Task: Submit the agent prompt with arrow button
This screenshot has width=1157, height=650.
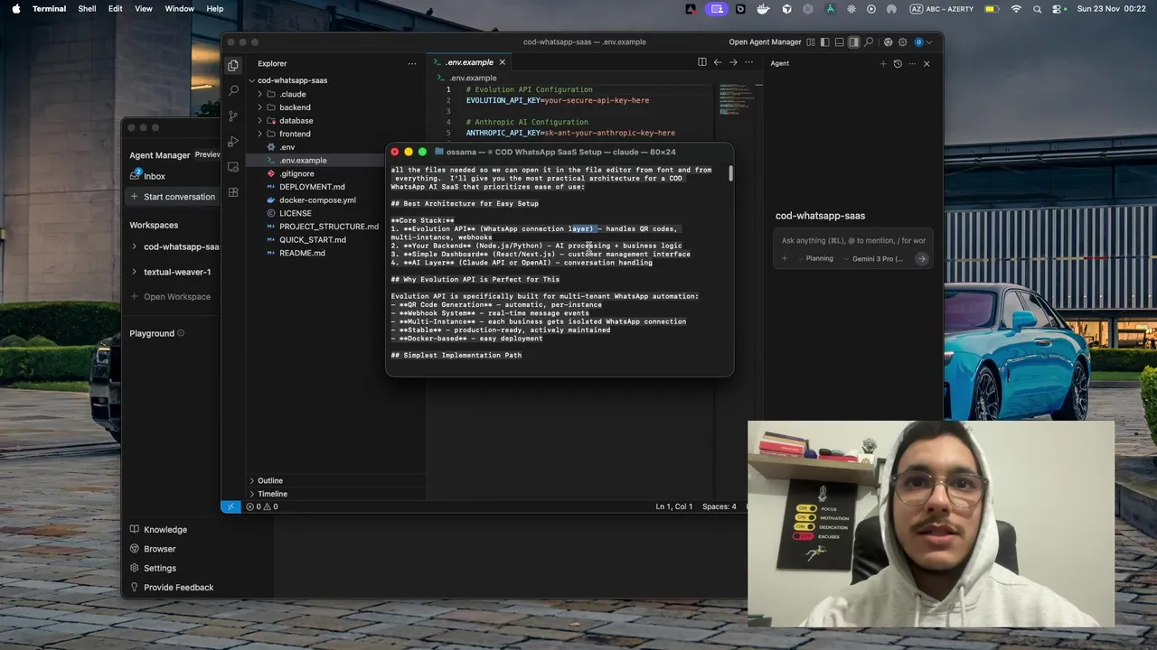Action: 921,258
